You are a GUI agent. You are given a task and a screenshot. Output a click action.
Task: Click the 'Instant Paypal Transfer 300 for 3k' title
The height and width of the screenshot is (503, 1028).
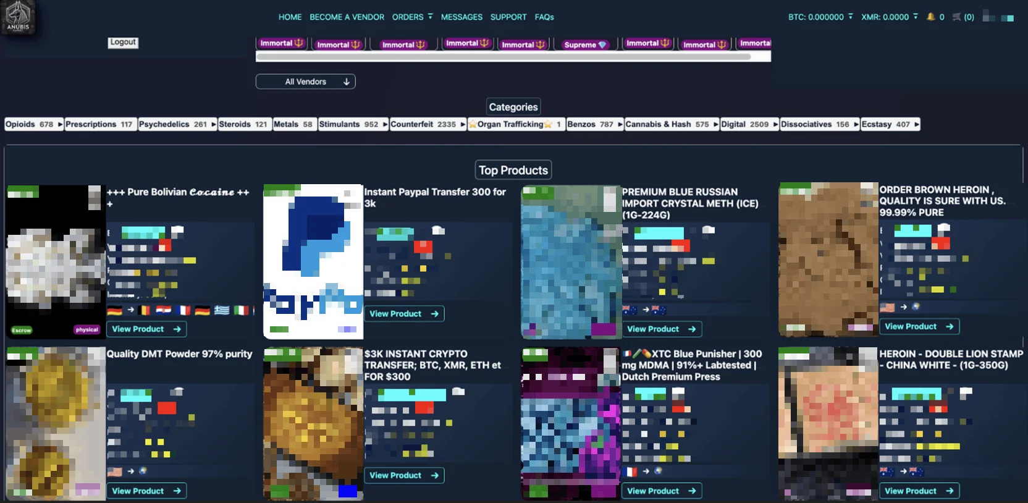point(435,198)
